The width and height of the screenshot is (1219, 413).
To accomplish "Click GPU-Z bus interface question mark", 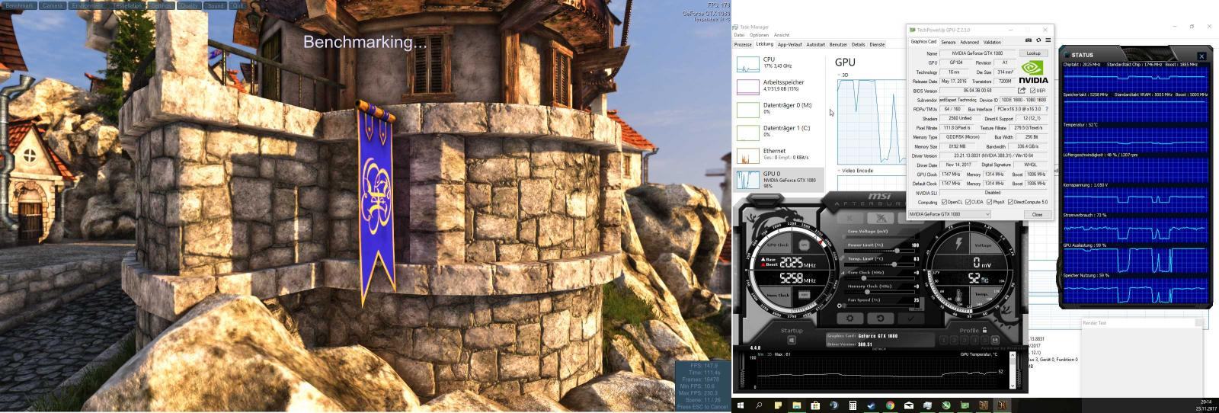I will pyautogui.click(x=1046, y=109).
